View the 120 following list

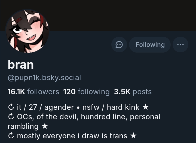tap(86, 92)
